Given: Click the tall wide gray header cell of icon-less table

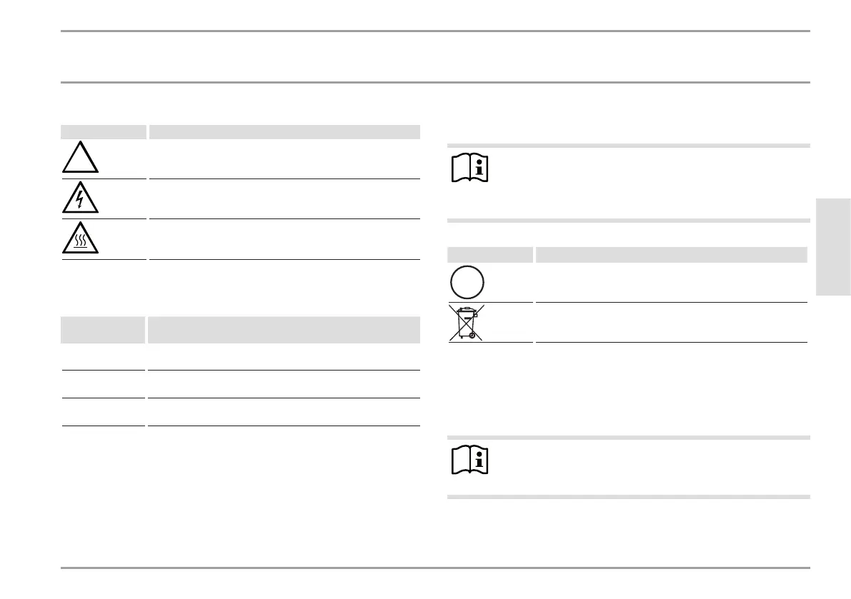Looking at the screenshot, I should coord(284,330).
